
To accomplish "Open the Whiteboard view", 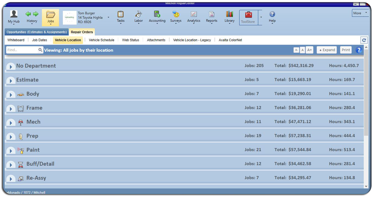I will click(16, 40).
